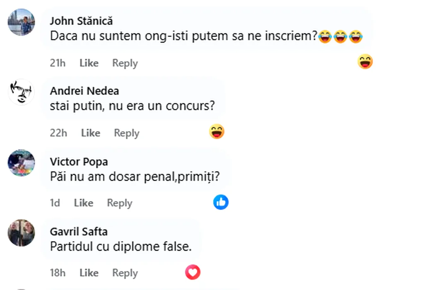Image resolution: width=430 pixels, height=290 pixels.
Task: Reply to Gavril Safta's comment
Action: tap(125, 273)
